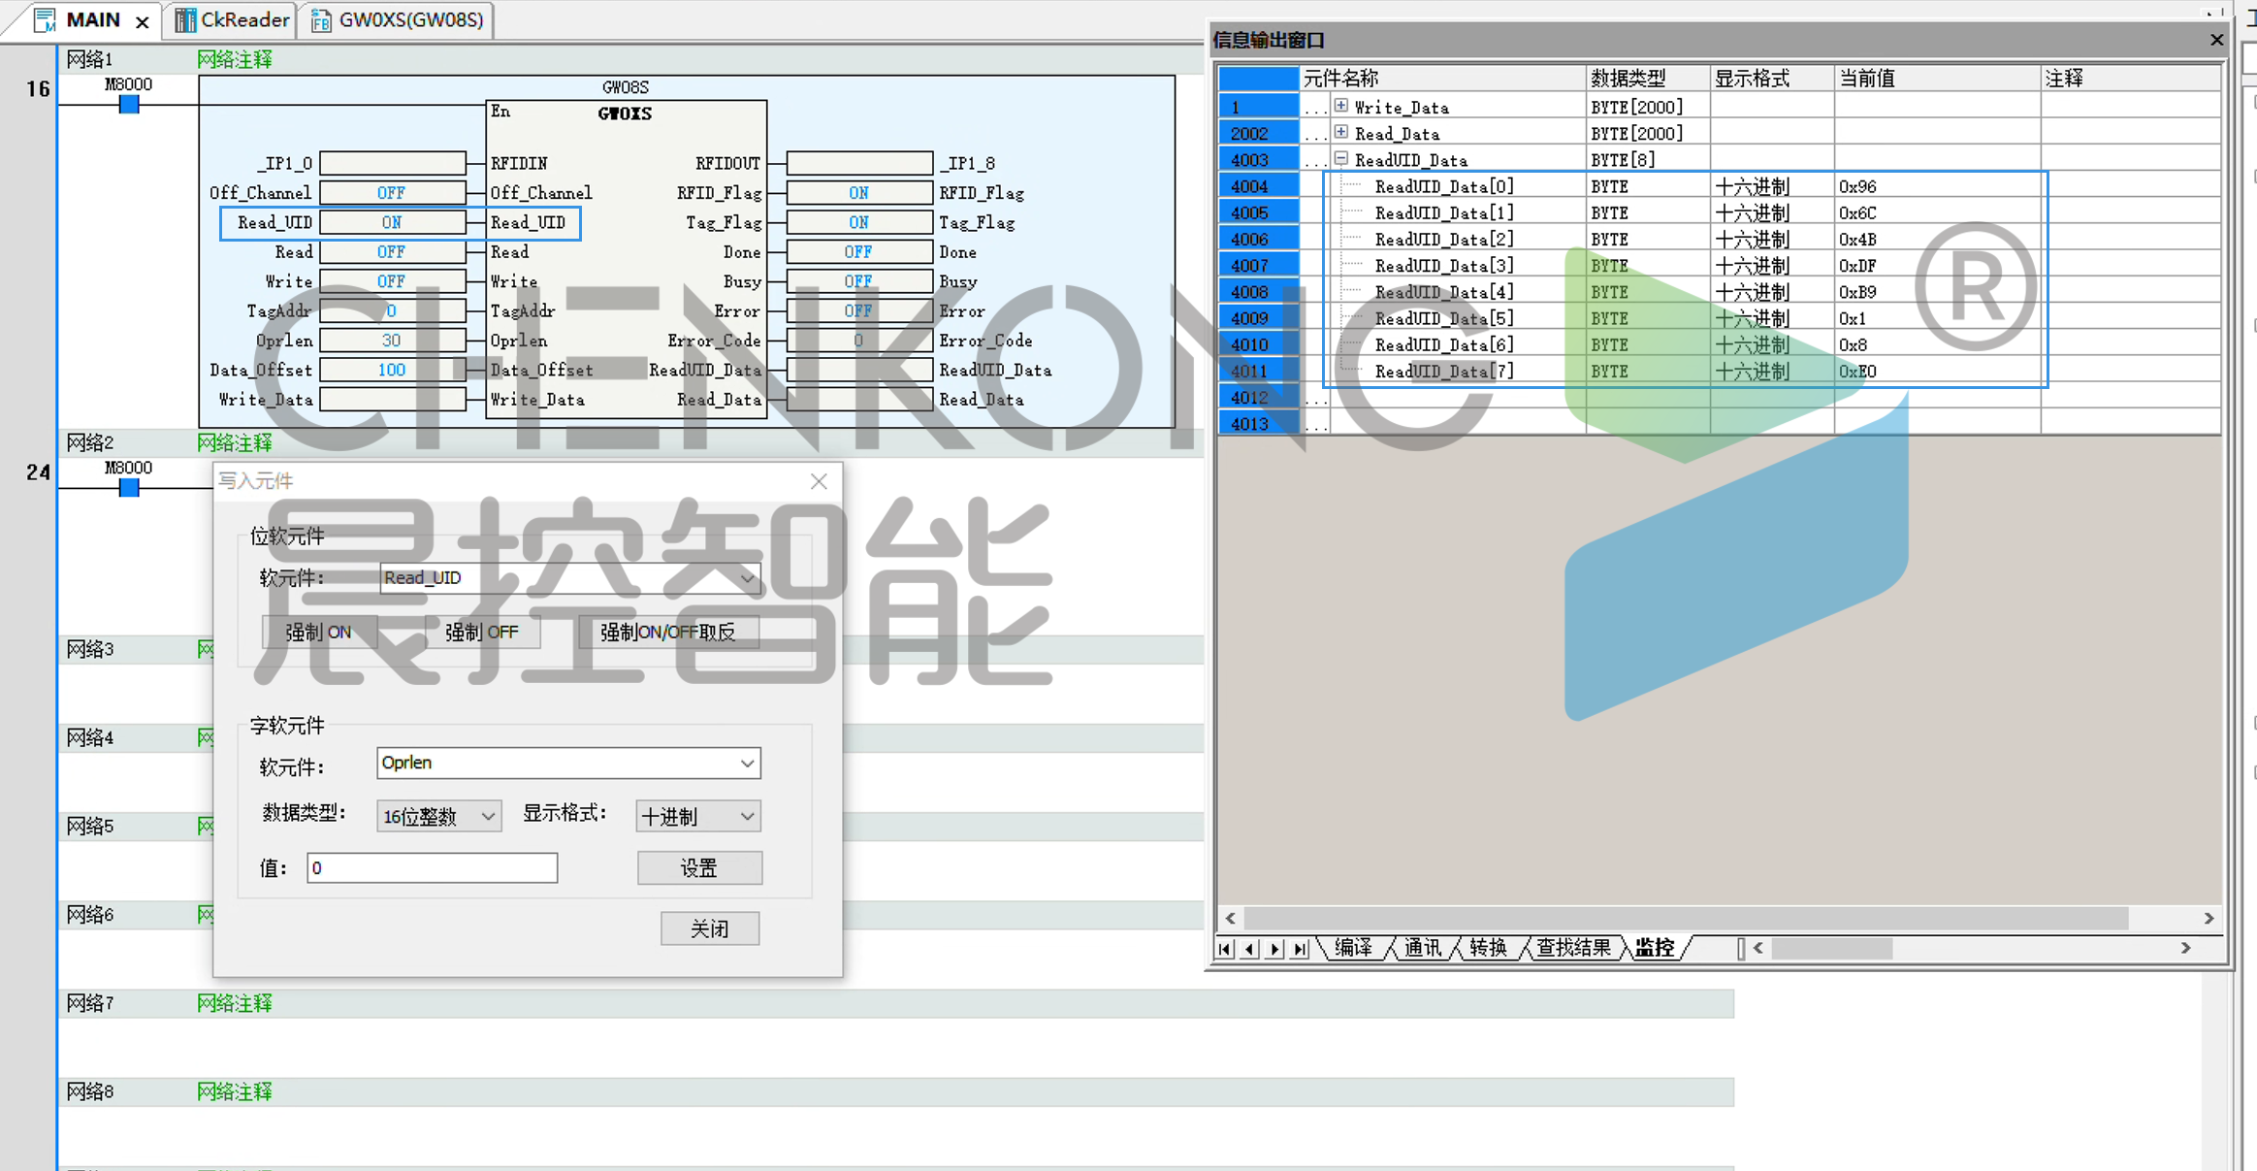This screenshot has height=1171, width=2257.
Task: Select the ReadUID_Data[7] row
Action: pyautogui.click(x=1719, y=372)
